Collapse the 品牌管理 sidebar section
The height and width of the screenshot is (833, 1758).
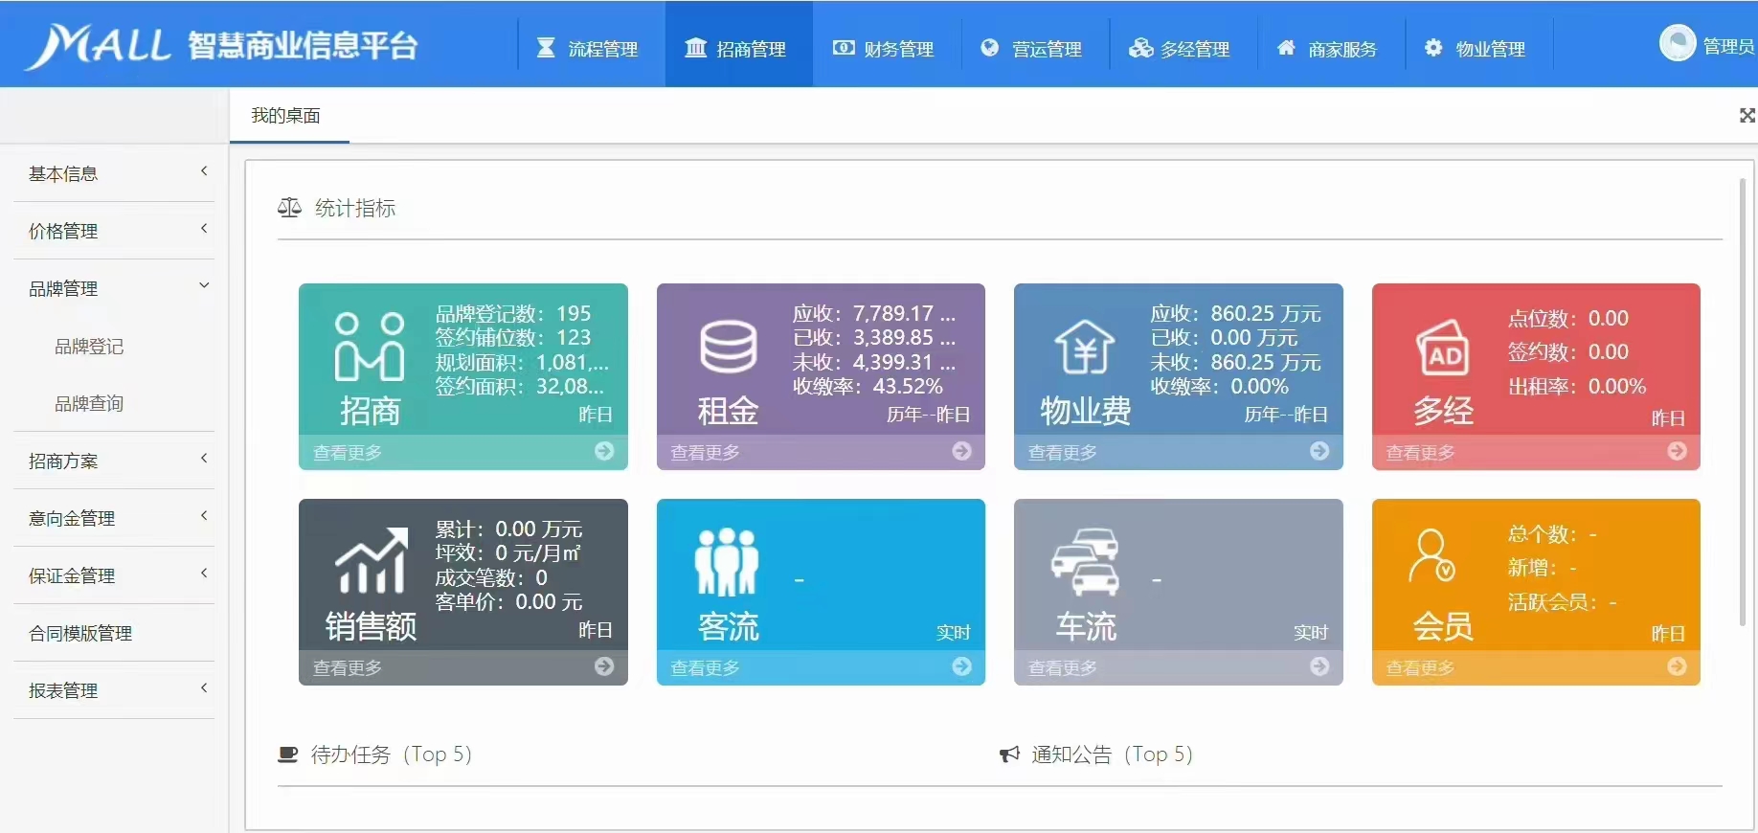114,288
